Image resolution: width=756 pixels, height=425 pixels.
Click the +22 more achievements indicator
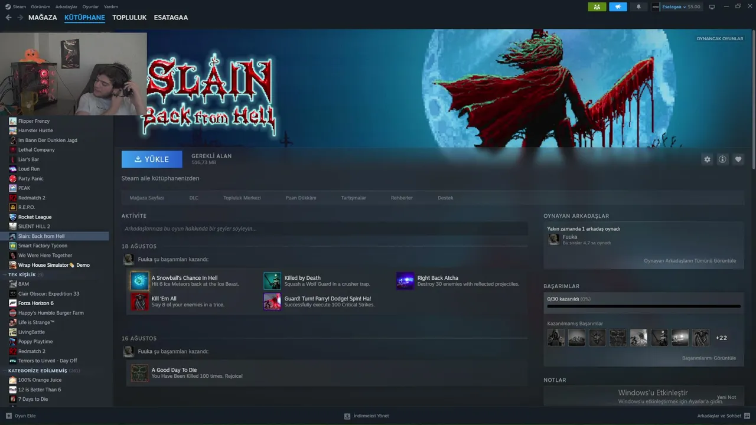pyautogui.click(x=721, y=338)
